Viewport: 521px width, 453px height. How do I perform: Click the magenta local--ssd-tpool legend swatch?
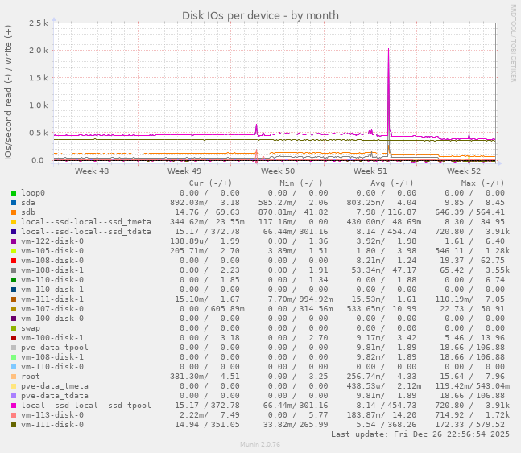pyautogui.click(x=14, y=406)
